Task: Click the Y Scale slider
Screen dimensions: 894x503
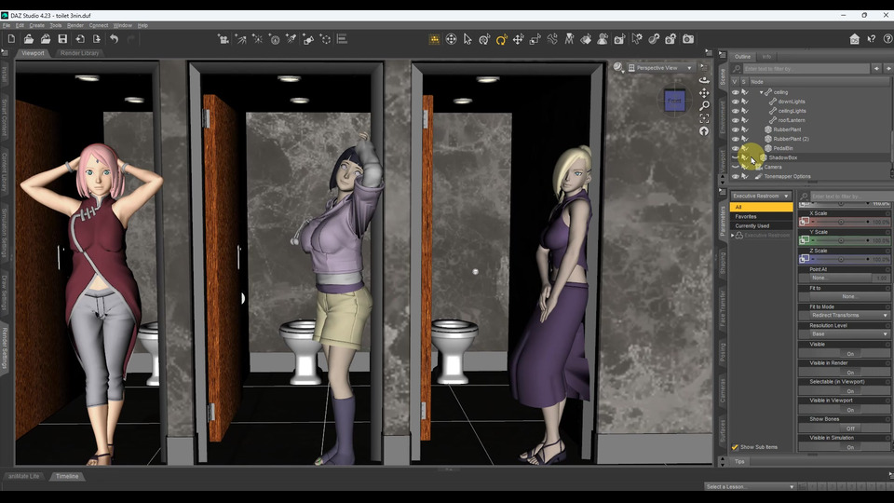Action: point(841,240)
